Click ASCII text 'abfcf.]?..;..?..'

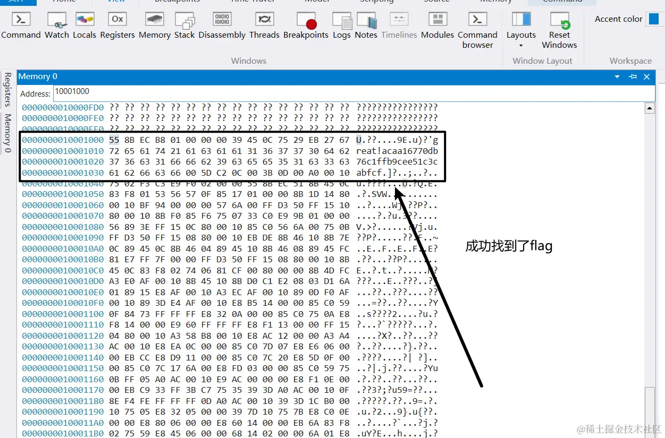point(397,173)
